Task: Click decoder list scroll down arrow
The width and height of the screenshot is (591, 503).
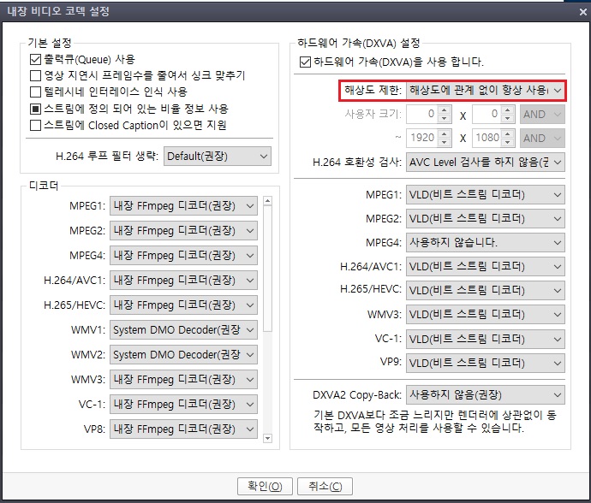Action: pyautogui.click(x=267, y=438)
